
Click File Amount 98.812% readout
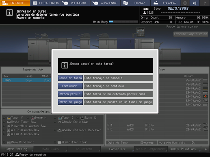(x=192, y=22)
